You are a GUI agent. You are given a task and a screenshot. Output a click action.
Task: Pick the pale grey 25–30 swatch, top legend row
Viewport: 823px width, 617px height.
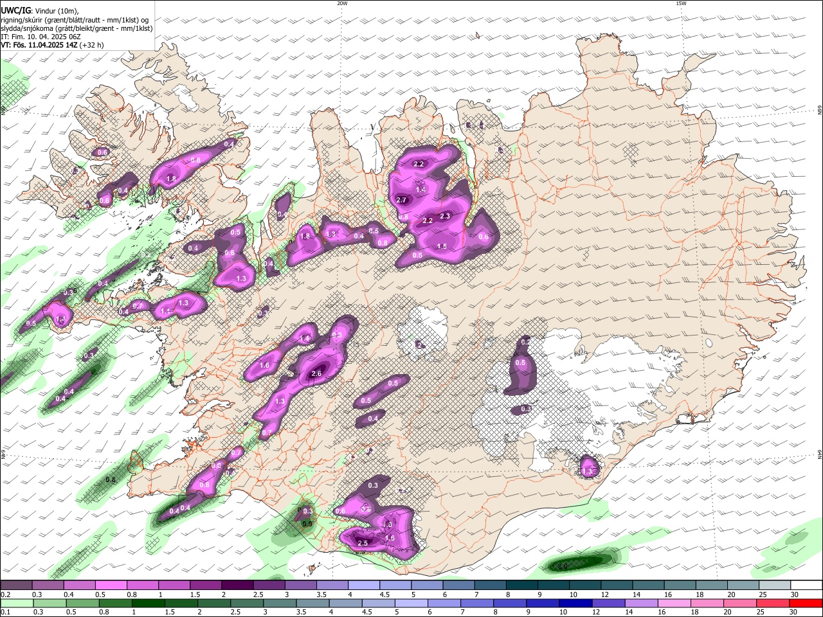coord(775,586)
